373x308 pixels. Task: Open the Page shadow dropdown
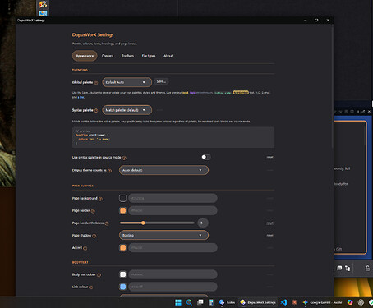(x=163, y=235)
